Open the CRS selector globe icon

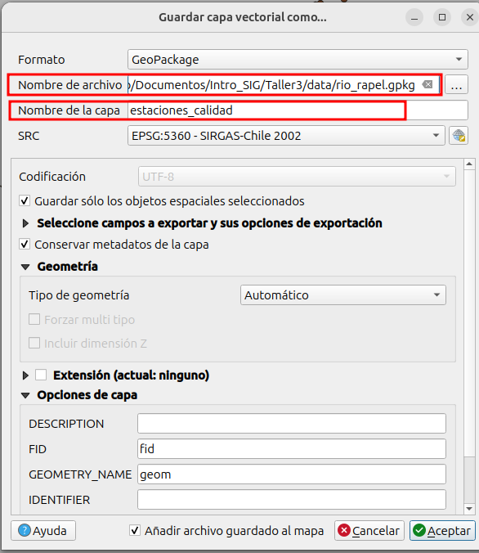click(x=459, y=136)
